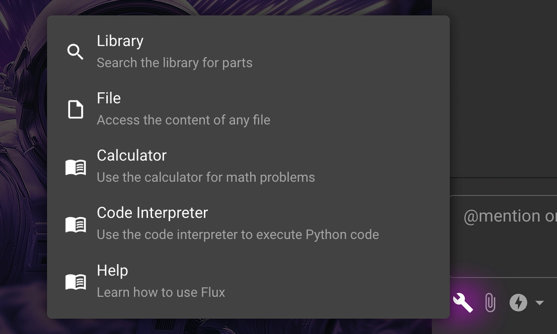Expand the dropdown arrow next to lightning bolt
This screenshot has height=334, width=557.
pos(540,303)
